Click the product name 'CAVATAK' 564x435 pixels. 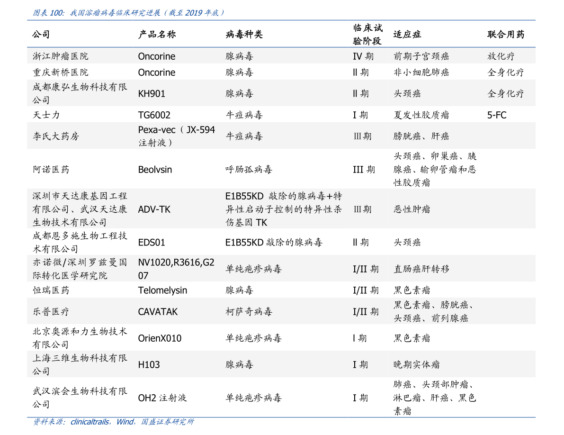(158, 312)
